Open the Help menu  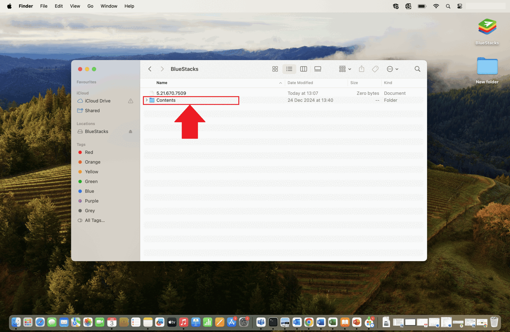129,6
